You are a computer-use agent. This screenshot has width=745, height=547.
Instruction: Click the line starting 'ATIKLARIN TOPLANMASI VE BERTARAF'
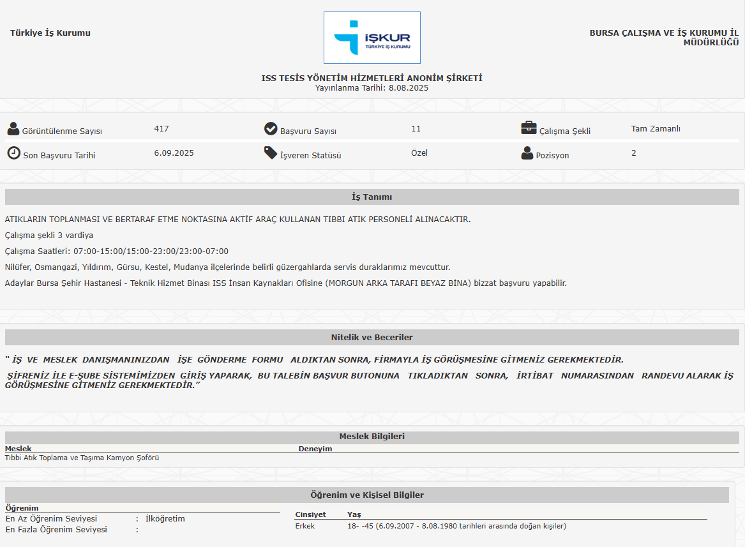(237, 220)
